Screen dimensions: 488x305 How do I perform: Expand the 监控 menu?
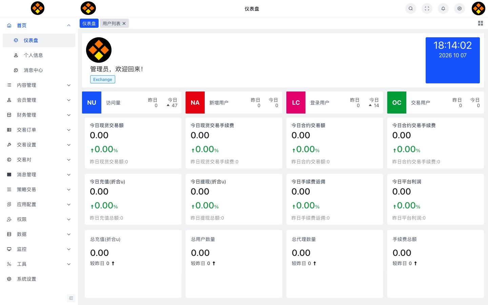[x=39, y=249]
